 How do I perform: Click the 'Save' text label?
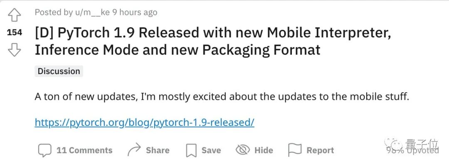(x=211, y=150)
